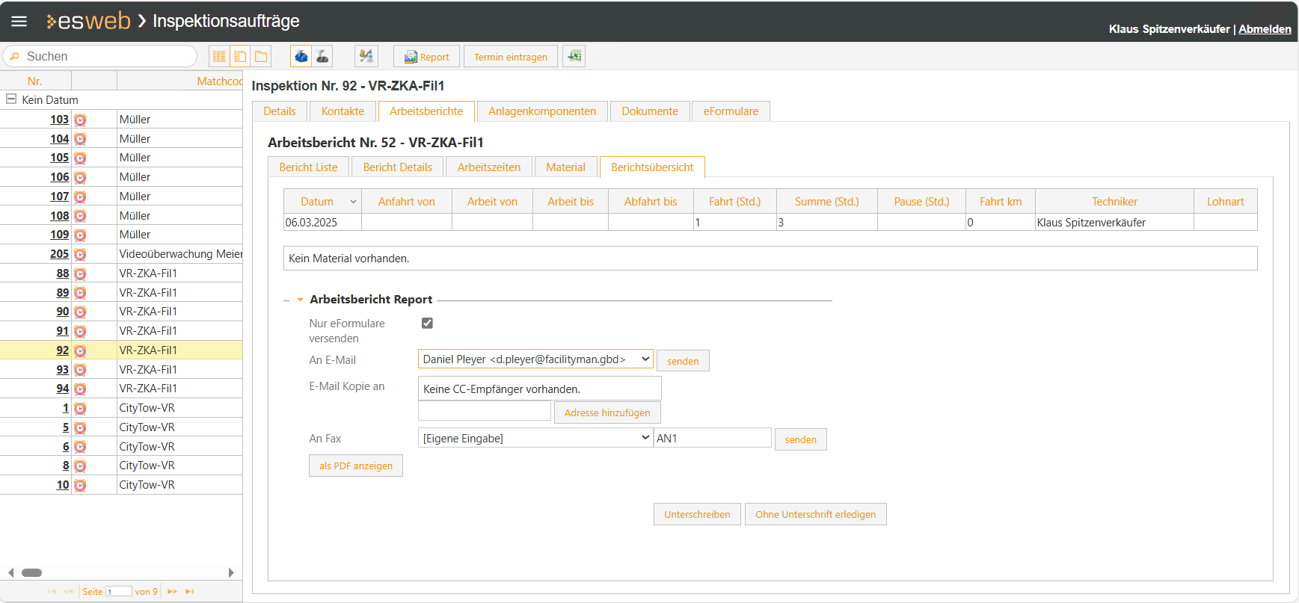Collapse the Kein Datum group
1299x603 pixels.
tap(11, 99)
